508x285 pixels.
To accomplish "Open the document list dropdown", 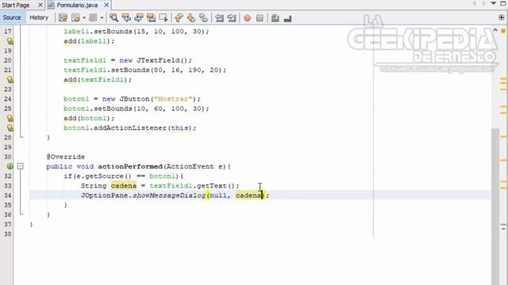I will pos(494,3).
